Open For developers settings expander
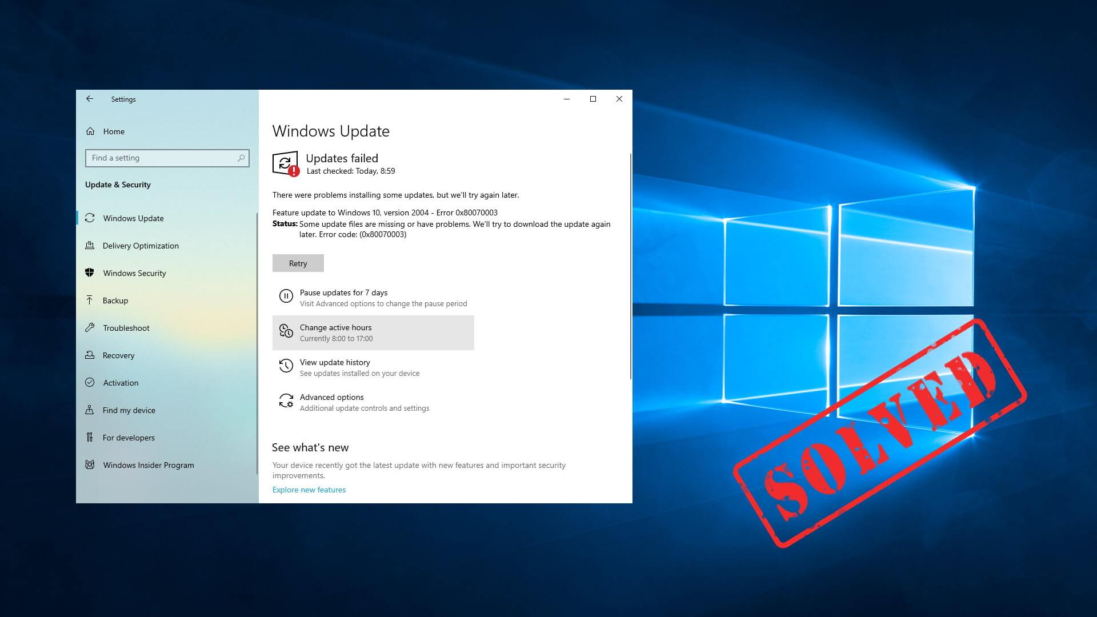 (128, 438)
